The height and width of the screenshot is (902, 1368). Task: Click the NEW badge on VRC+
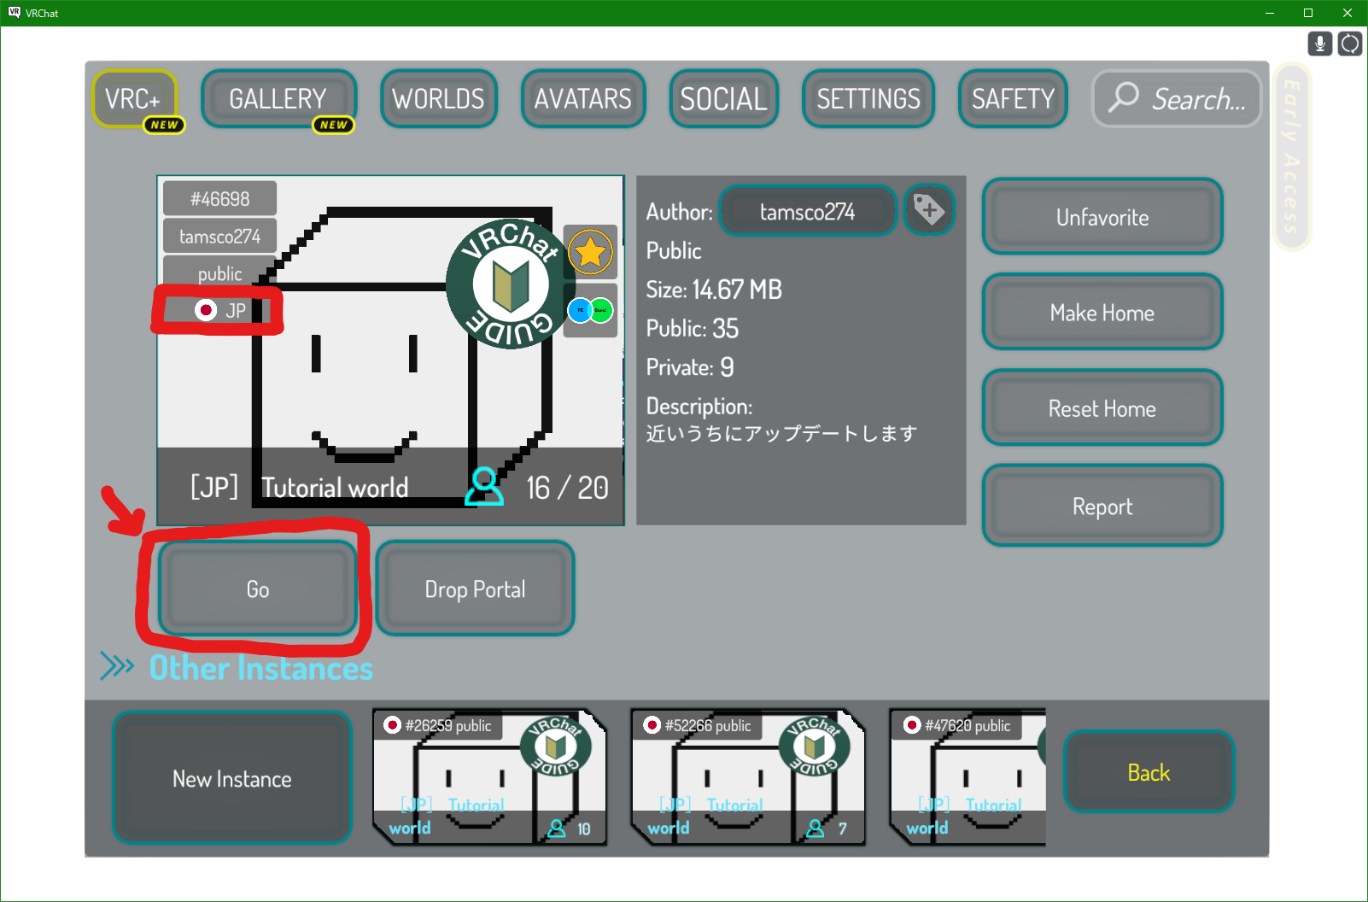coord(164,125)
